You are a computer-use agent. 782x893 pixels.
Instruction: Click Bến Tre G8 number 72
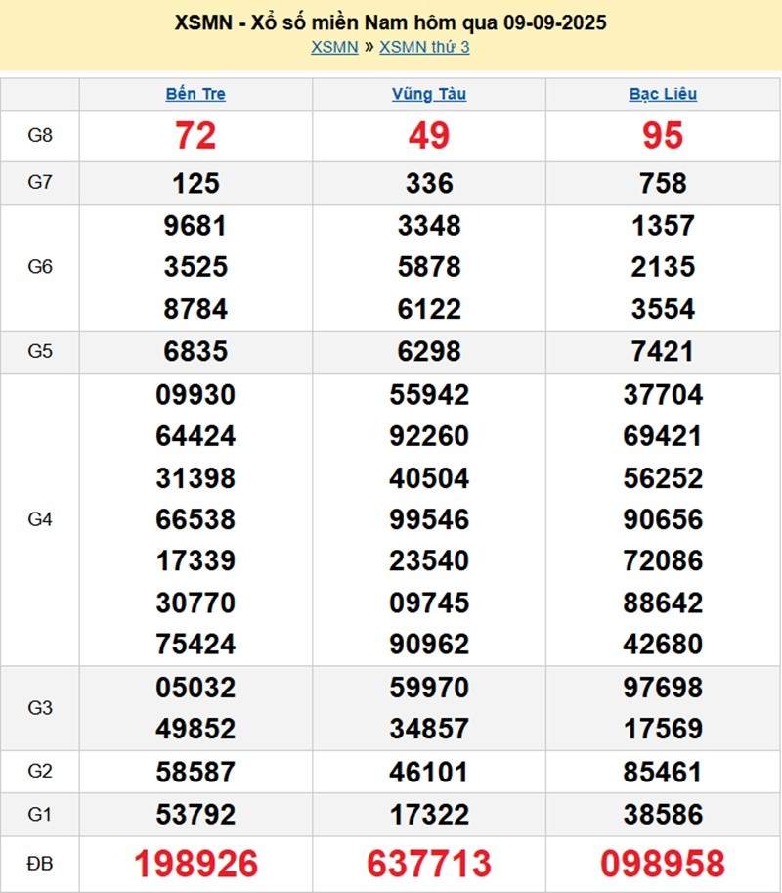195,136
